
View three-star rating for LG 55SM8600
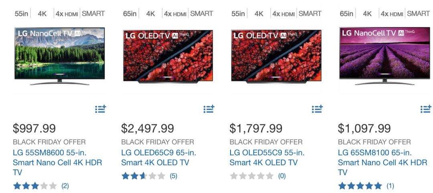35,186
